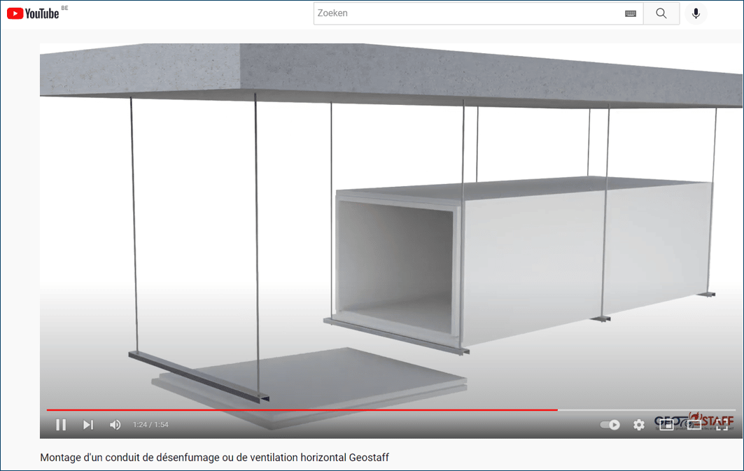Switch to theater mode
Image resolution: width=744 pixels, height=471 pixels.
(x=694, y=424)
